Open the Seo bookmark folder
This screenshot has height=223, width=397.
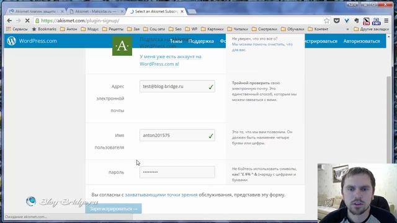tap(175, 29)
